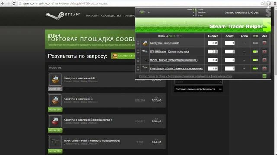Delete Five-SeveN Ками row from helper list

pyautogui.click(x=264, y=68)
